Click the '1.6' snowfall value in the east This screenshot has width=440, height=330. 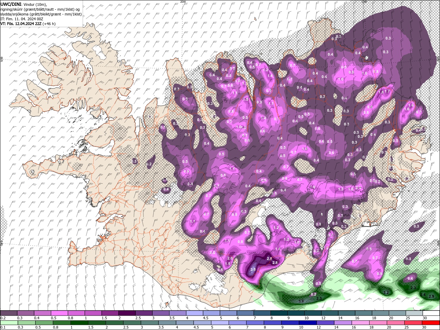coord(407,109)
